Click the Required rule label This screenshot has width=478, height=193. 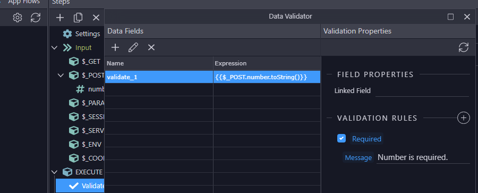click(x=366, y=139)
